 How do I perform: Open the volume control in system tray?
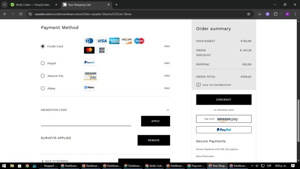(257, 166)
